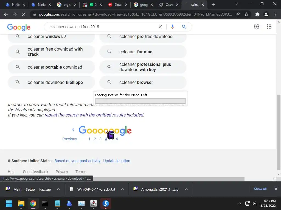Expand options for Main__Setup__Pa...zip download

[58, 189]
